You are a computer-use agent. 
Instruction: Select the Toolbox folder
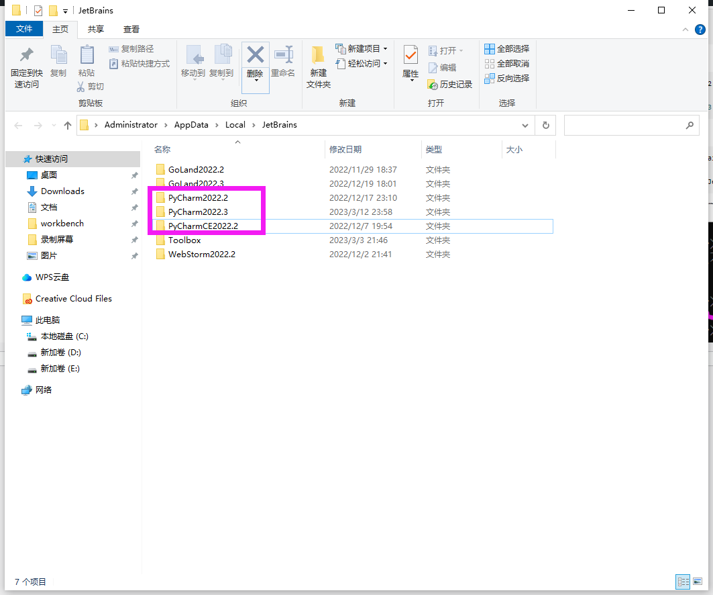184,240
